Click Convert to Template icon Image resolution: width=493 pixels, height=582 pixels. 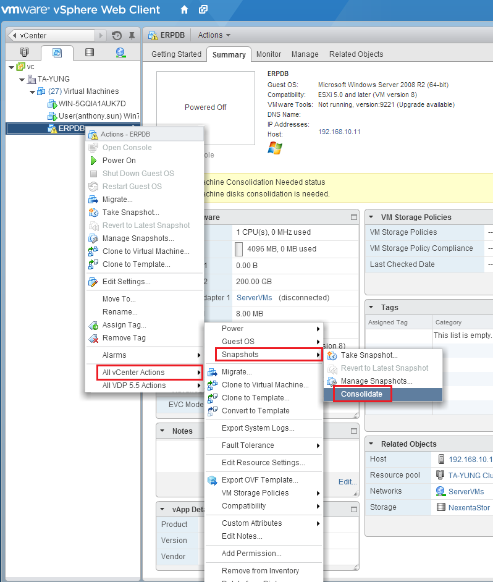(213, 411)
